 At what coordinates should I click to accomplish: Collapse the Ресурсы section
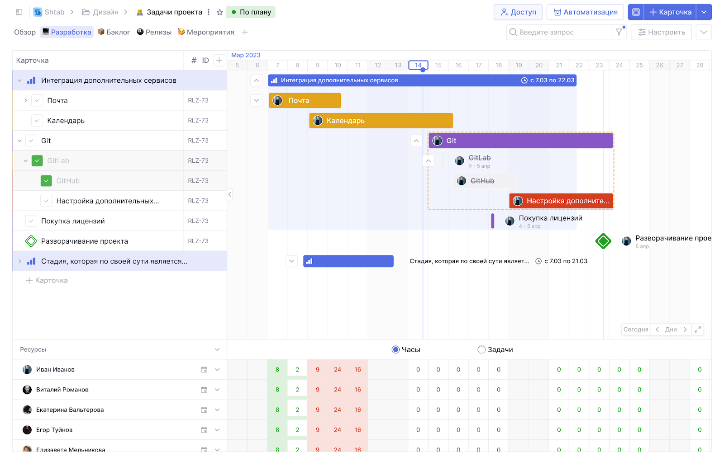pos(217,350)
